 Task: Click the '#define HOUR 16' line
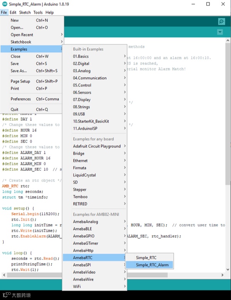pyautogui.click(x=19, y=130)
